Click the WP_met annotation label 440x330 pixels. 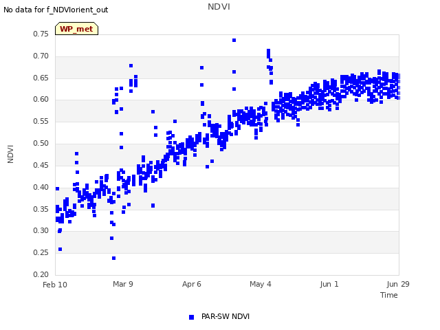76,29
